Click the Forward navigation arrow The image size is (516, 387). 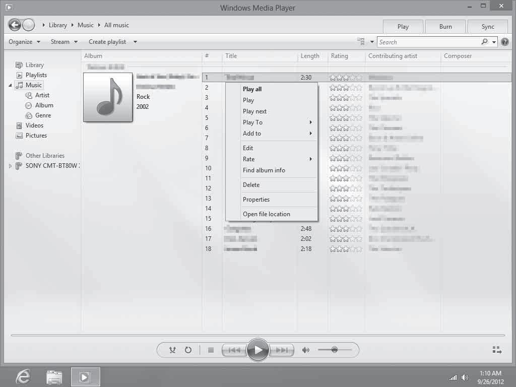pyautogui.click(x=29, y=25)
